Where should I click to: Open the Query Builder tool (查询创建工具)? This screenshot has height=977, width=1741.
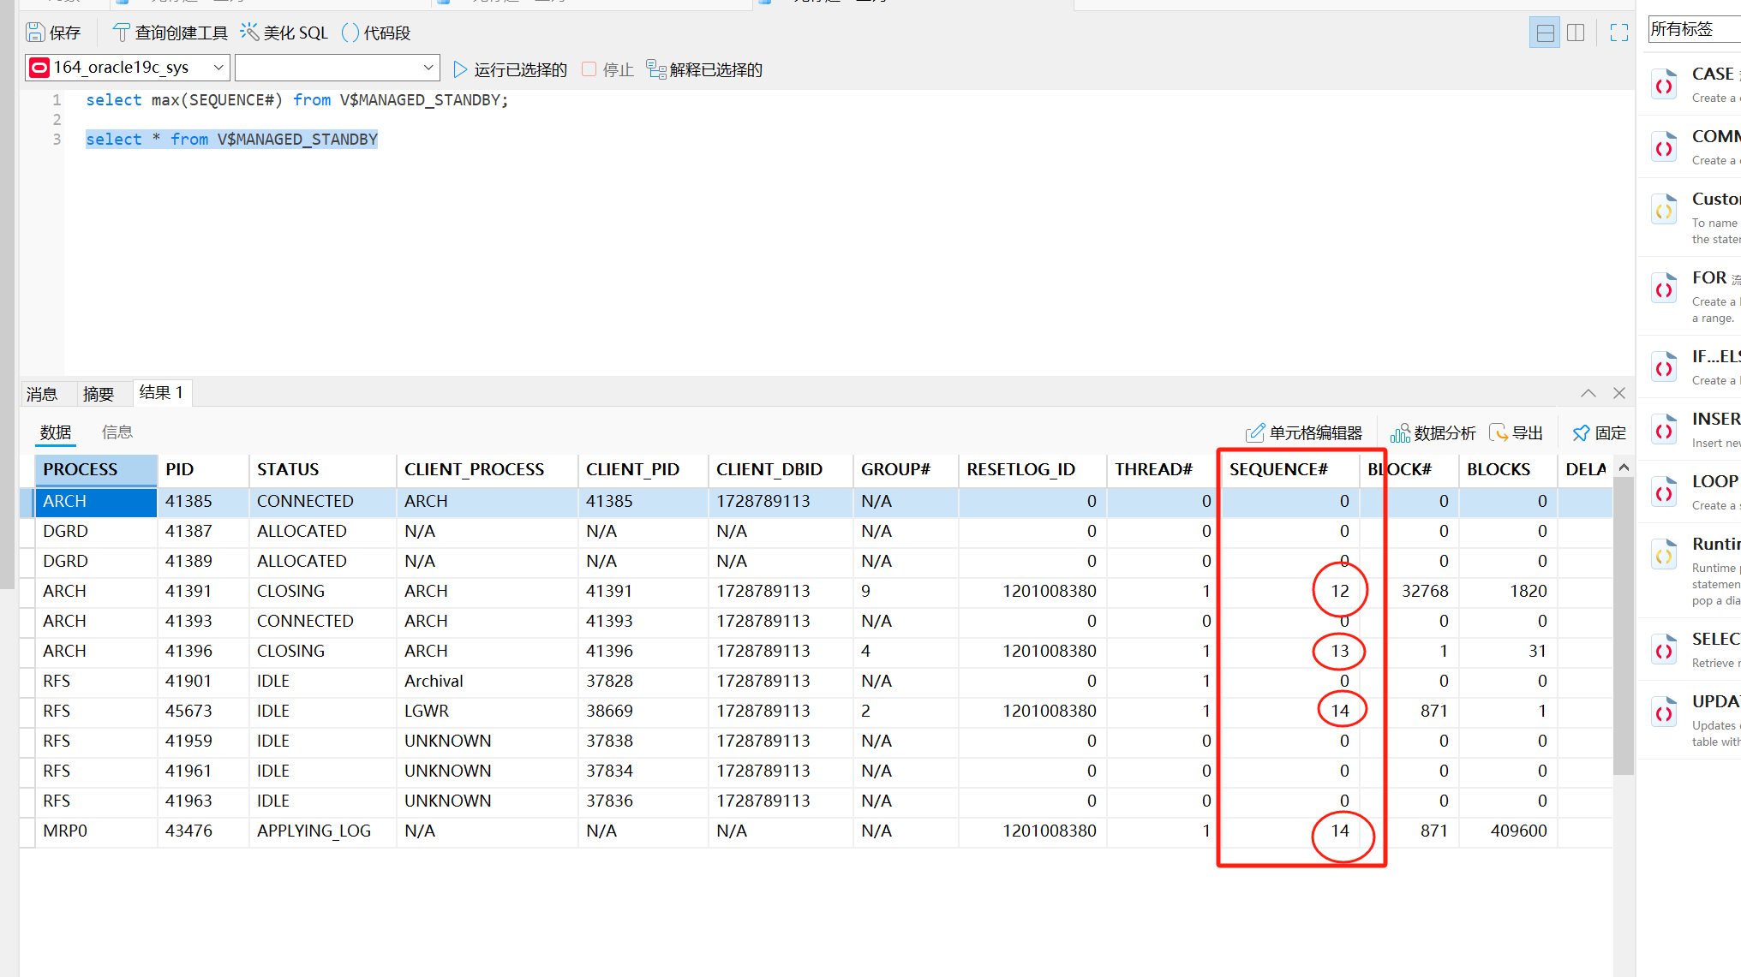click(x=170, y=33)
